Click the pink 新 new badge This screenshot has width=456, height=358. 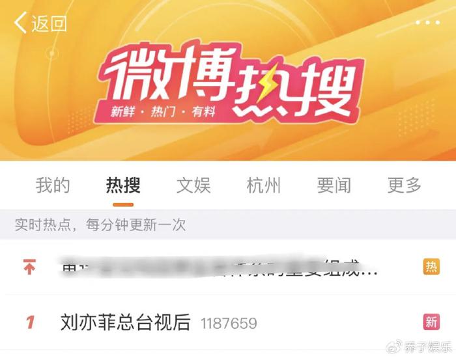[431, 322]
